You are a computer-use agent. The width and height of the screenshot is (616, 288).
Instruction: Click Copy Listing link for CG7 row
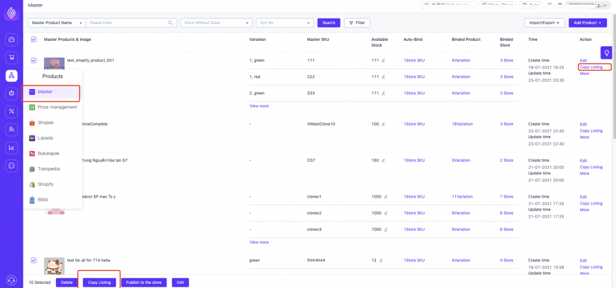(591, 167)
